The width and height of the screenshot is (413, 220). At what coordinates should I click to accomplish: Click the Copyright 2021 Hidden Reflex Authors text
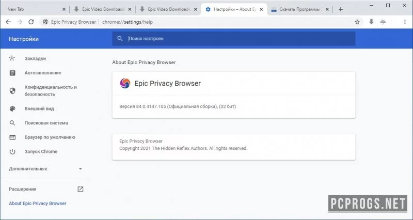click(183, 148)
